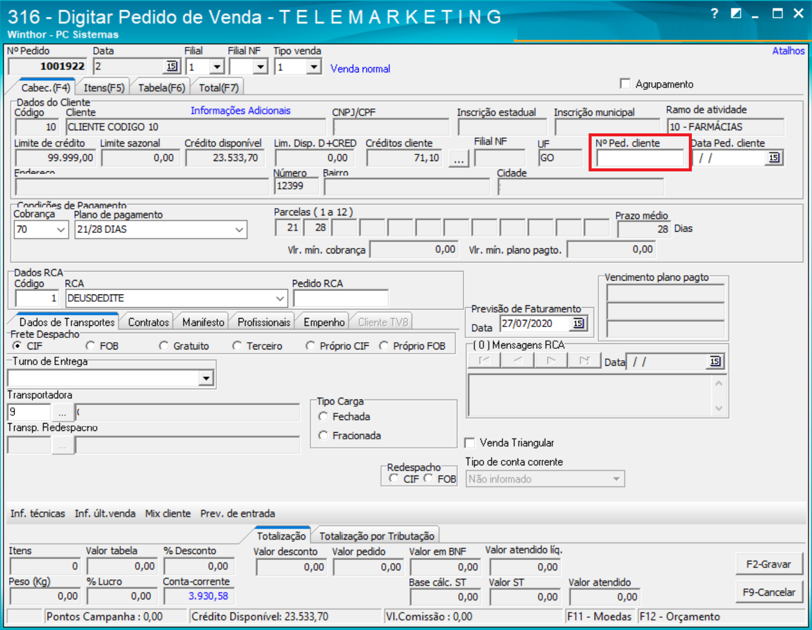Screen dimensions: 812x630
Task: Select Próprio CIF freight option
Action: [x=310, y=346]
